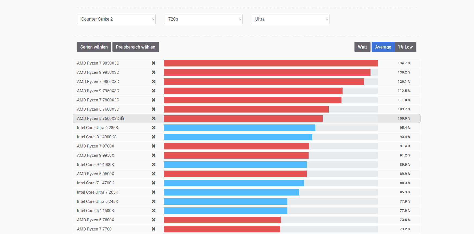Click the AMD Ryzen 7 7700 bar

click(x=222, y=229)
